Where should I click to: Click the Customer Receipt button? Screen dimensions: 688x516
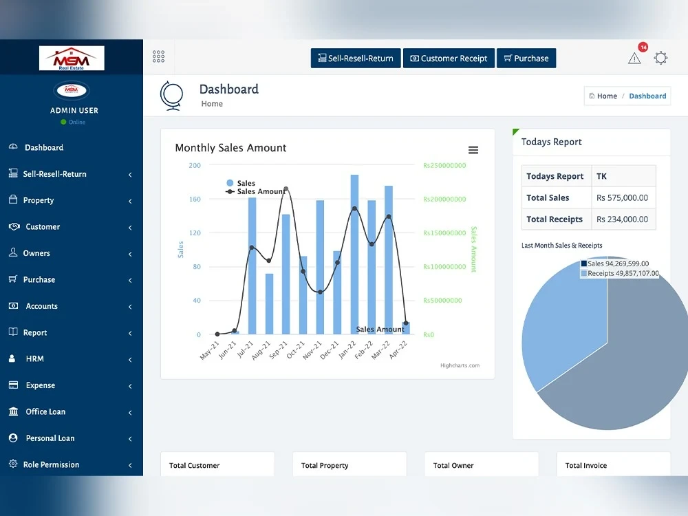449,58
